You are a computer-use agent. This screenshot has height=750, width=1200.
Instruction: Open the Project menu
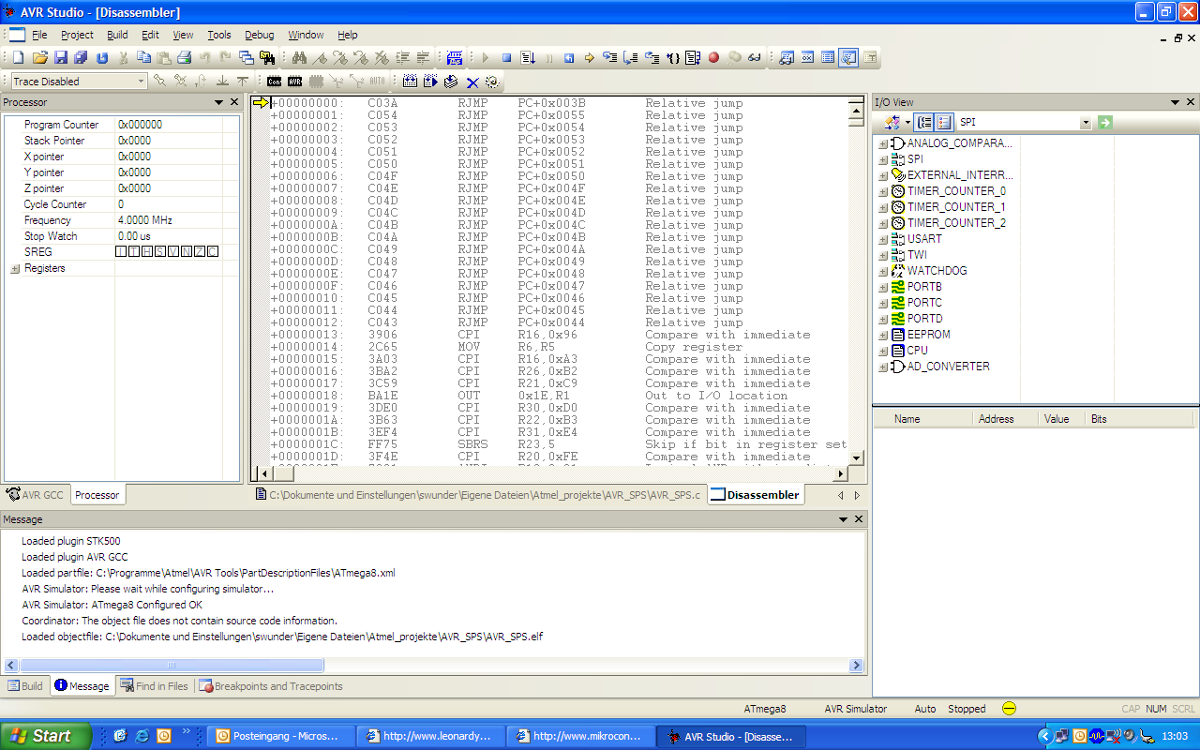pyautogui.click(x=77, y=35)
